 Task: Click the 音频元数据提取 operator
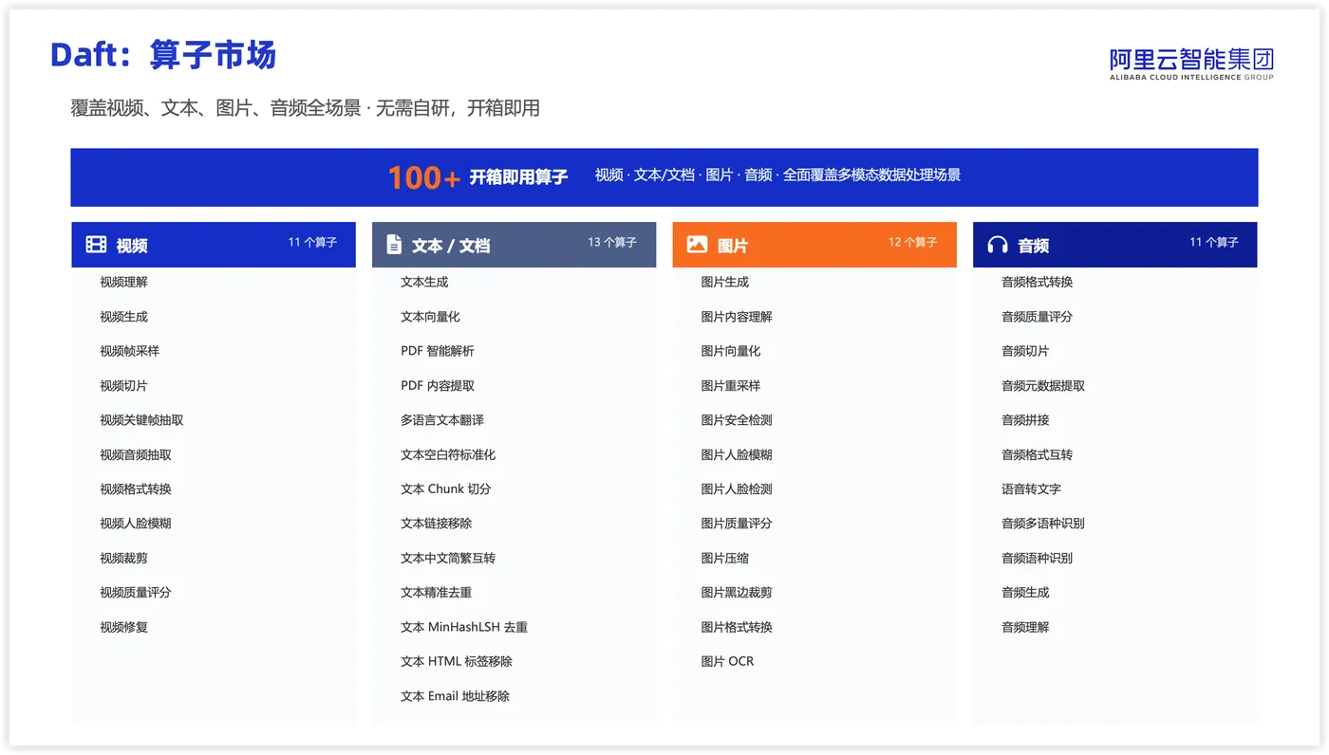pos(1043,386)
